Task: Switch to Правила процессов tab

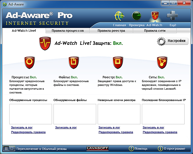Action: pos(67,31)
